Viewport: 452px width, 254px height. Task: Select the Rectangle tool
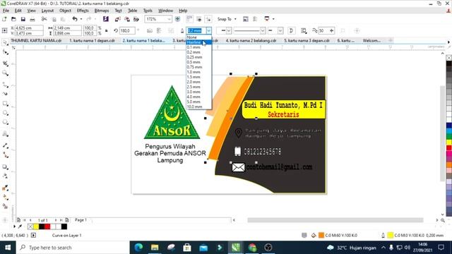pos(5,104)
